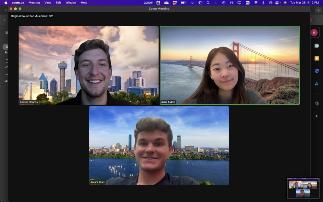Open the Apple menu
Viewport: 323px width, 202px height.
(6, 3)
